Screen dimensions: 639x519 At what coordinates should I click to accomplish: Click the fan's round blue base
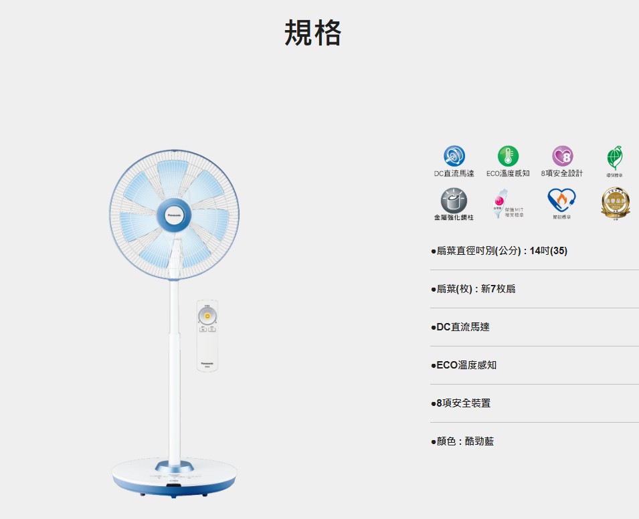pyautogui.click(x=175, y=478)
